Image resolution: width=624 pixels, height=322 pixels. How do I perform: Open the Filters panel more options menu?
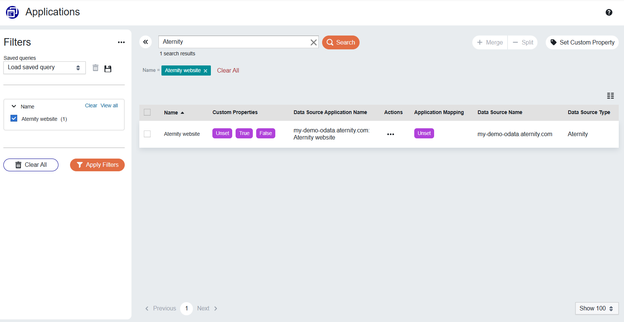tap(121, 42)
